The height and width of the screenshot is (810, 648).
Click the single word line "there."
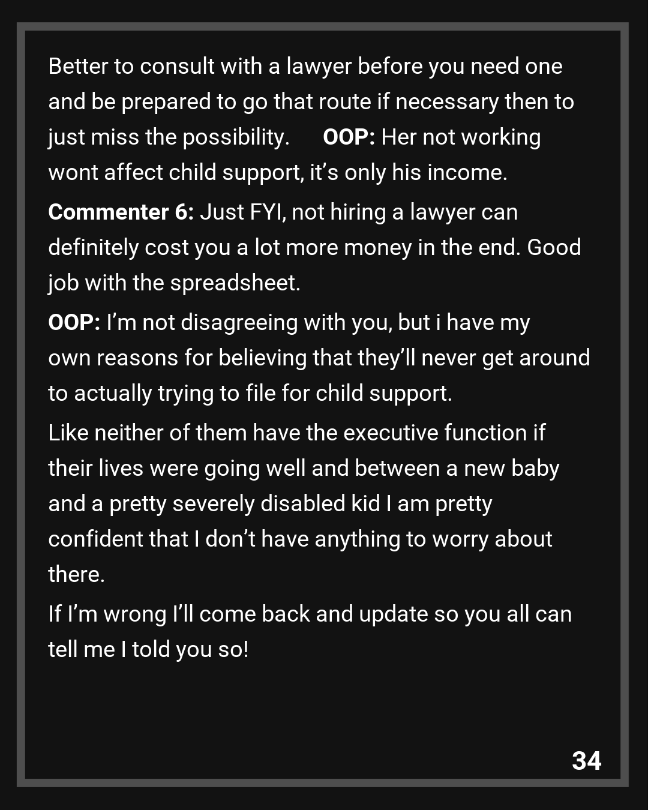click(x=76, y=574)
